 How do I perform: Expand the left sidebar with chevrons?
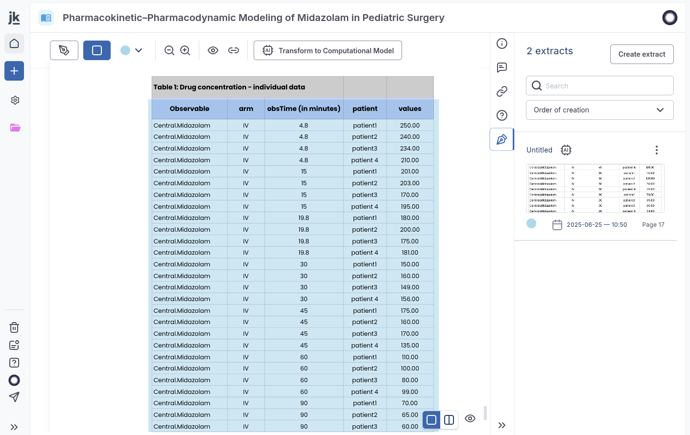click(x=14, y=427)
